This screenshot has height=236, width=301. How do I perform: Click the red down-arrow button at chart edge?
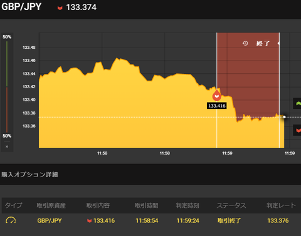click(x=298, y=130)
